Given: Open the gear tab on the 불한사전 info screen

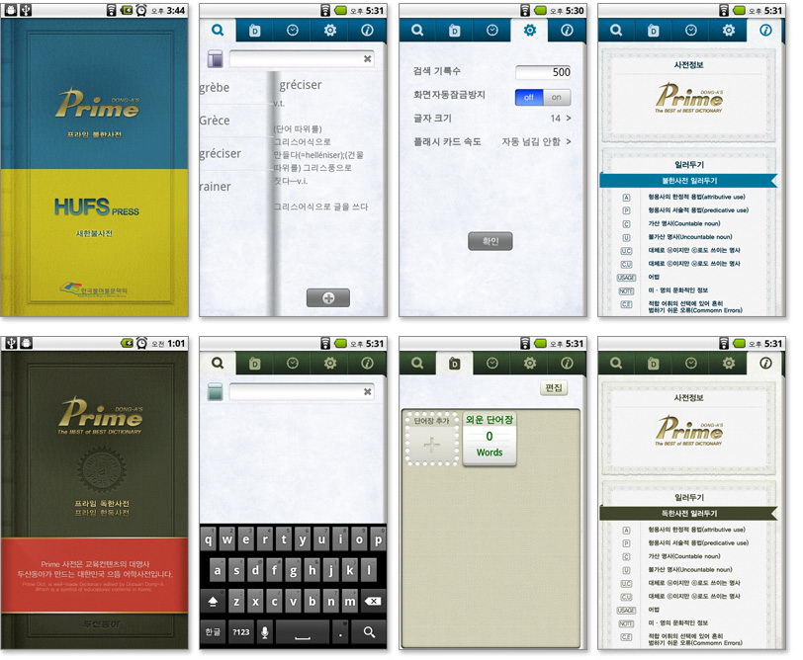Looking at the screenshot, I should point(728,31).
